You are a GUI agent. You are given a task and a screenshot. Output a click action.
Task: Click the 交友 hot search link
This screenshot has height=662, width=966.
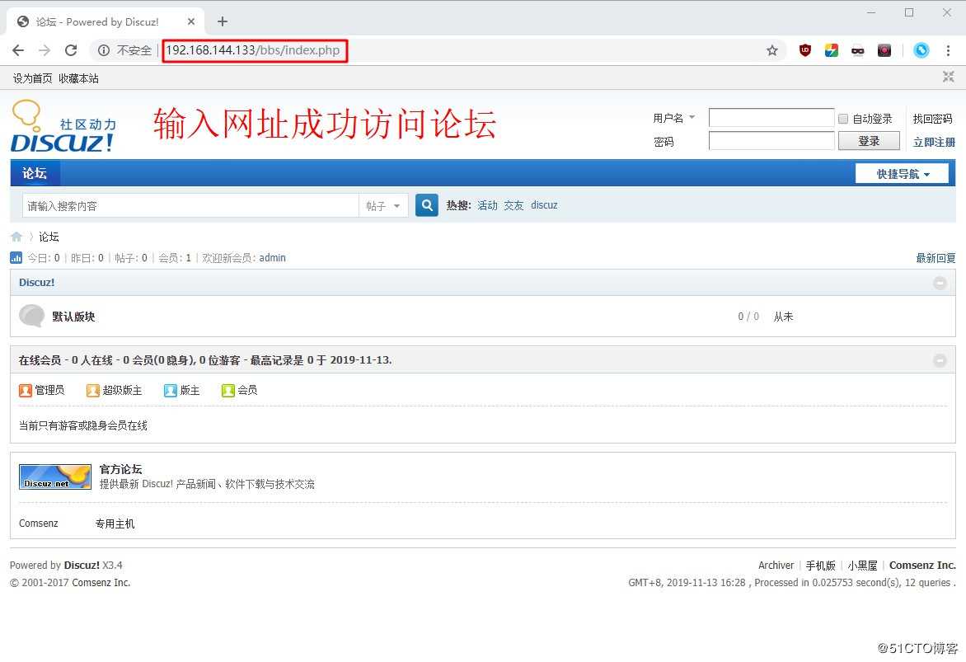tap(513, 205)
